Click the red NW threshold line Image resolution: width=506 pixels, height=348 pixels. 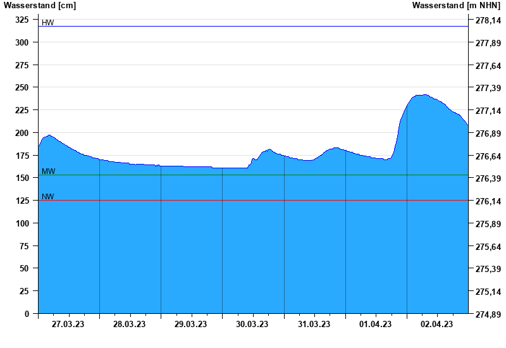tap(253, 200)
